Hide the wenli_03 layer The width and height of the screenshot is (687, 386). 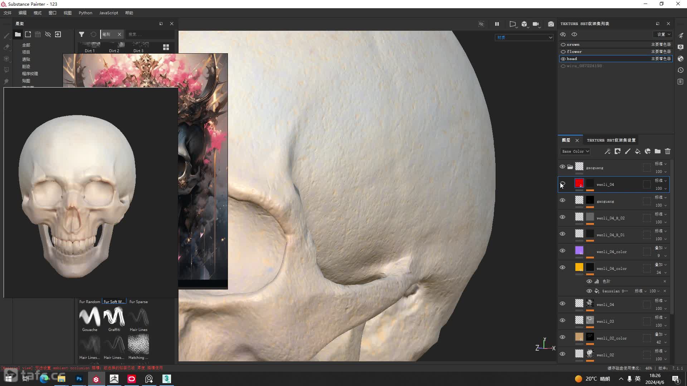[562, 321]
